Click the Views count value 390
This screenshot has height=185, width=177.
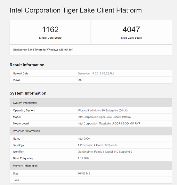pos(80,80)
